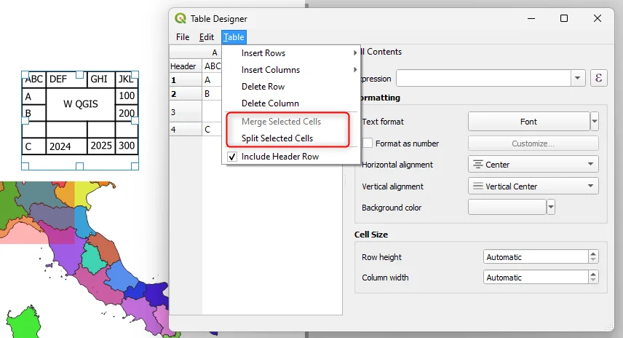Click the QGIS logo in title bar
The height and width of the screenshot is (338, 623).
pos(180,18)
